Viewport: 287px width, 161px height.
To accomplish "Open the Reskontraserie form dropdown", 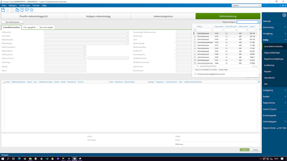I will (127, 40).
